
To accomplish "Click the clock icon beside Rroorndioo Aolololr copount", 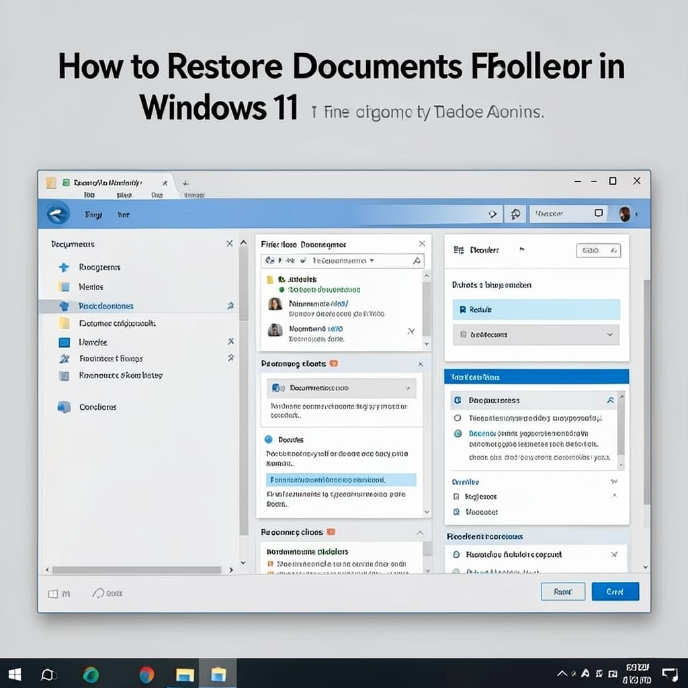I will tap(456, 554).
